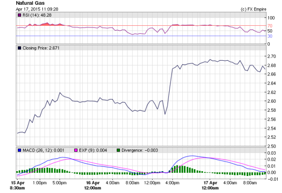
Task: Click the 2.66 price axis label
Action: point(272,74)
